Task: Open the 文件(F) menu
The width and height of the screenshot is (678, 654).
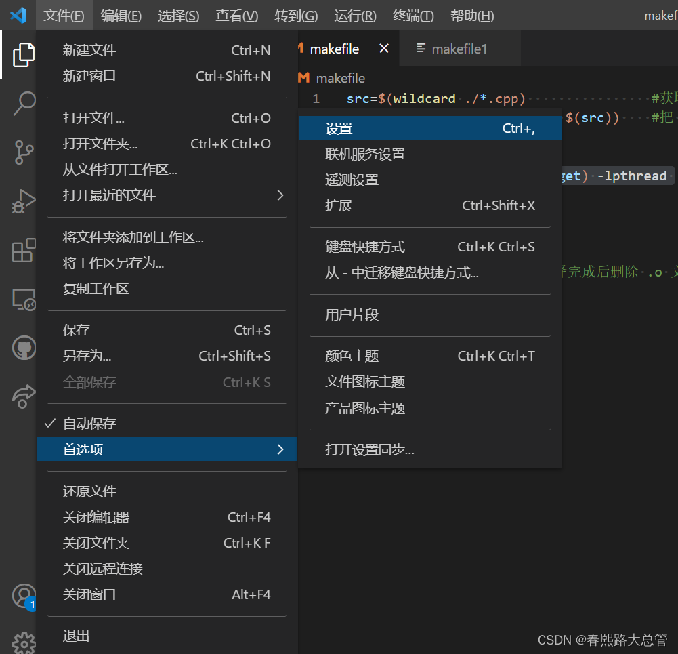Action: coord(64,16)
